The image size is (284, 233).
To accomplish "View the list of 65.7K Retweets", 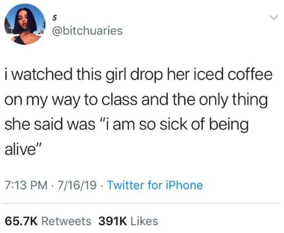I will click(x=48, y=221).
